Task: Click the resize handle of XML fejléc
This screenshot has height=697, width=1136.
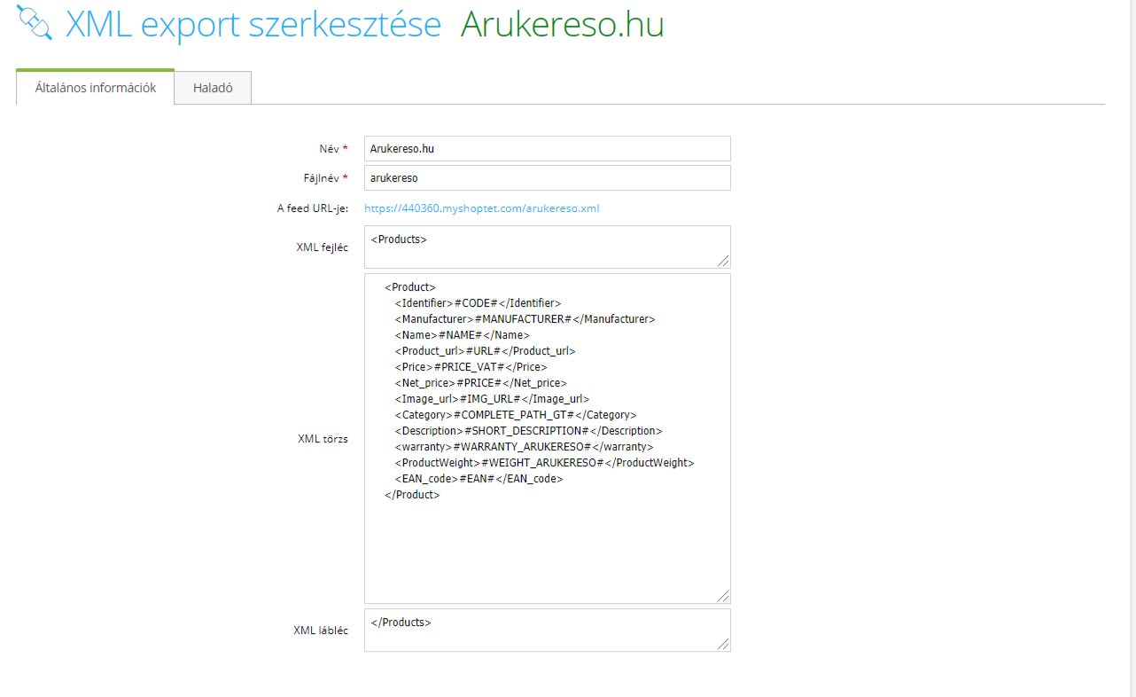Action: point(724,261)
